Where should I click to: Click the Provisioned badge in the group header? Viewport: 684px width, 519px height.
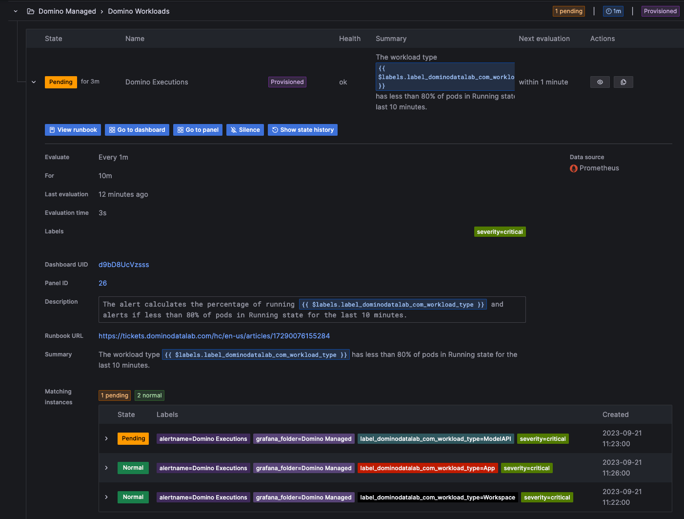pos(660,11)
